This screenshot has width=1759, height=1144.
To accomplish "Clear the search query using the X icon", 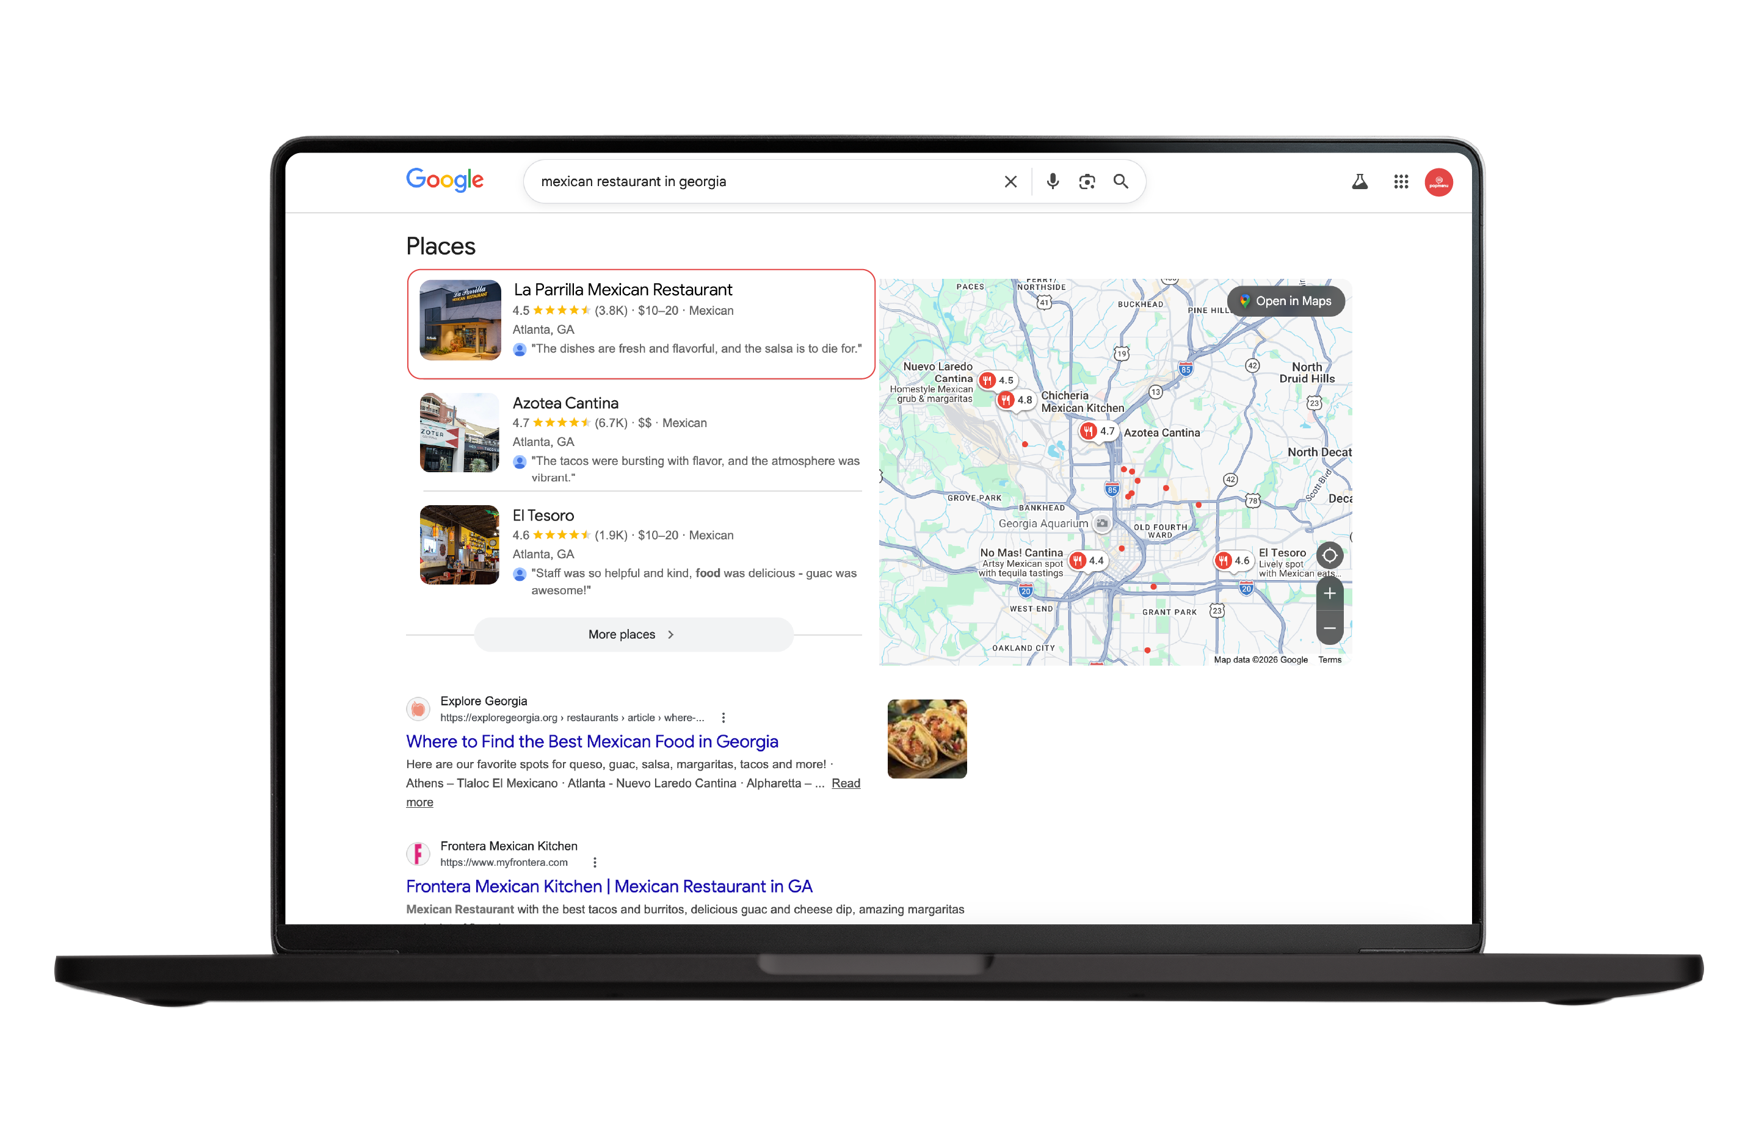I will (x=1010, y=181).
